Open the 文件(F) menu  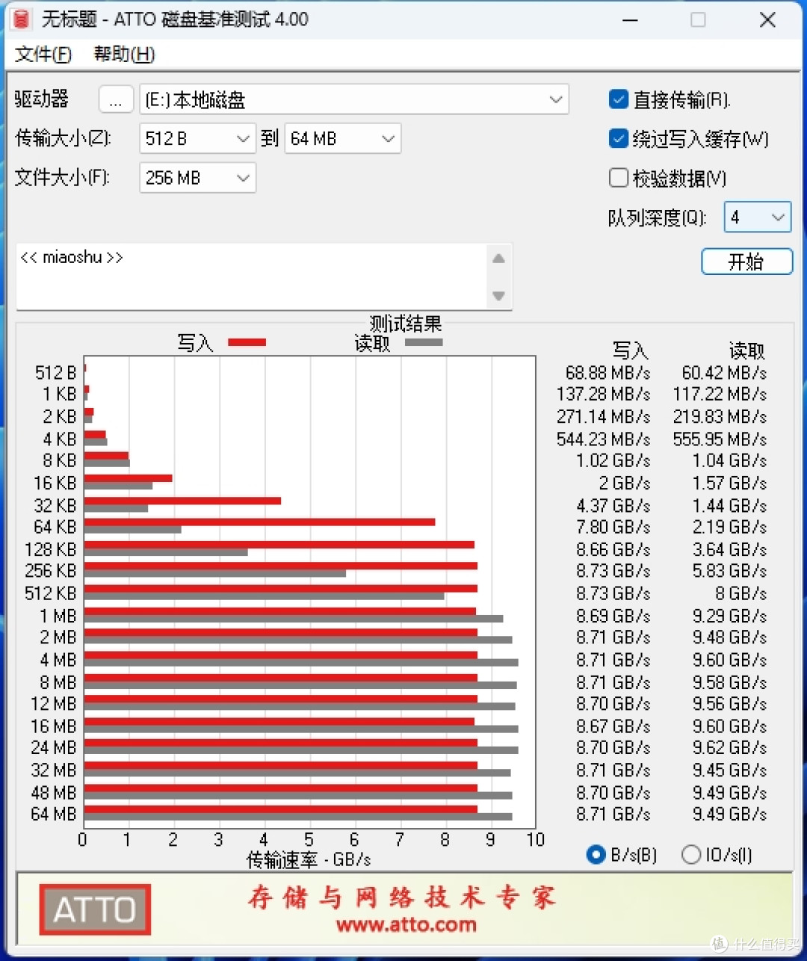43,54
